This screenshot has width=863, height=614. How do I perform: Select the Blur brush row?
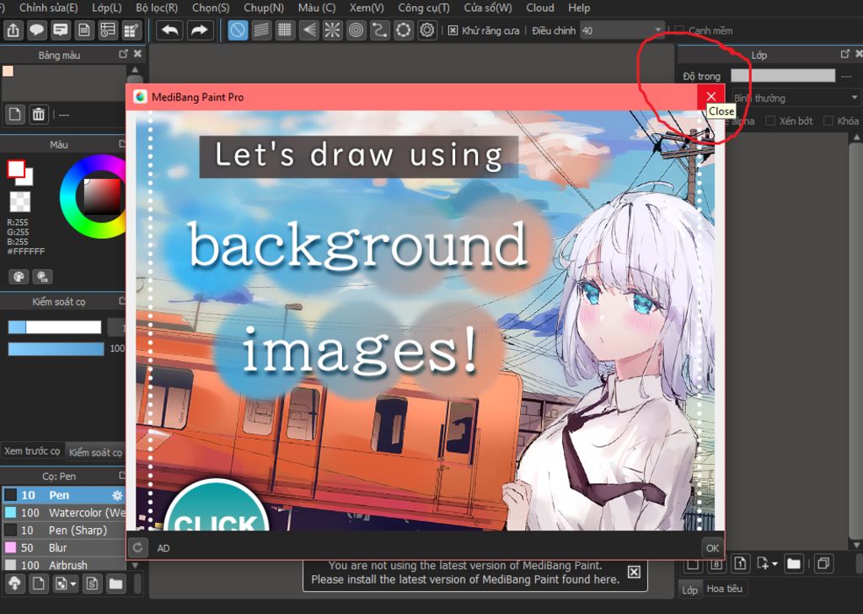(x=64, y=548)
